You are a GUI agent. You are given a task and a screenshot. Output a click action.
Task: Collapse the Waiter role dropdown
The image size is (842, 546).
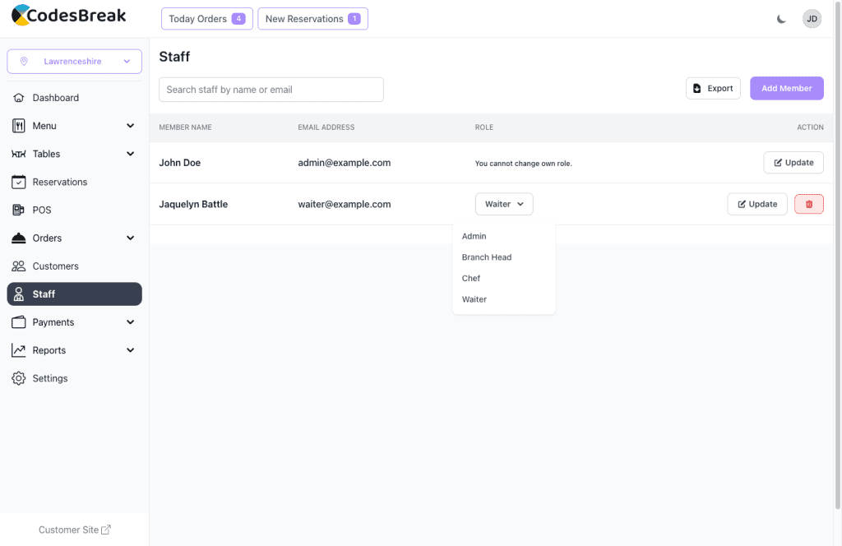504,204
